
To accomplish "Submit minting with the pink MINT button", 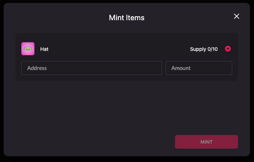I will click(206, 142).
